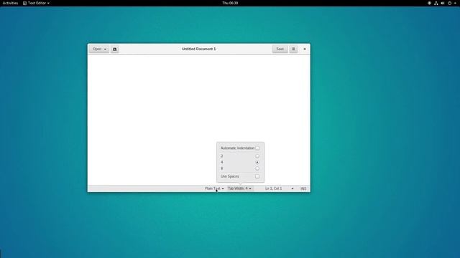
Task: Enable the Use Spaces checkbox
Action: coord(257,176)
